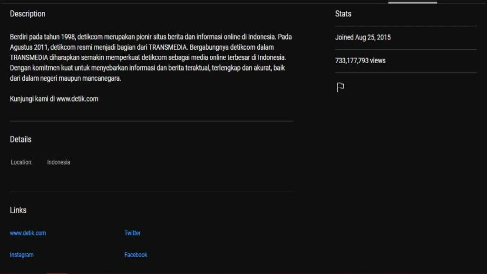Click the report user flag icon
Image resolution: width=487 pixels, height=274 pixels.
[x=340, y=87]
